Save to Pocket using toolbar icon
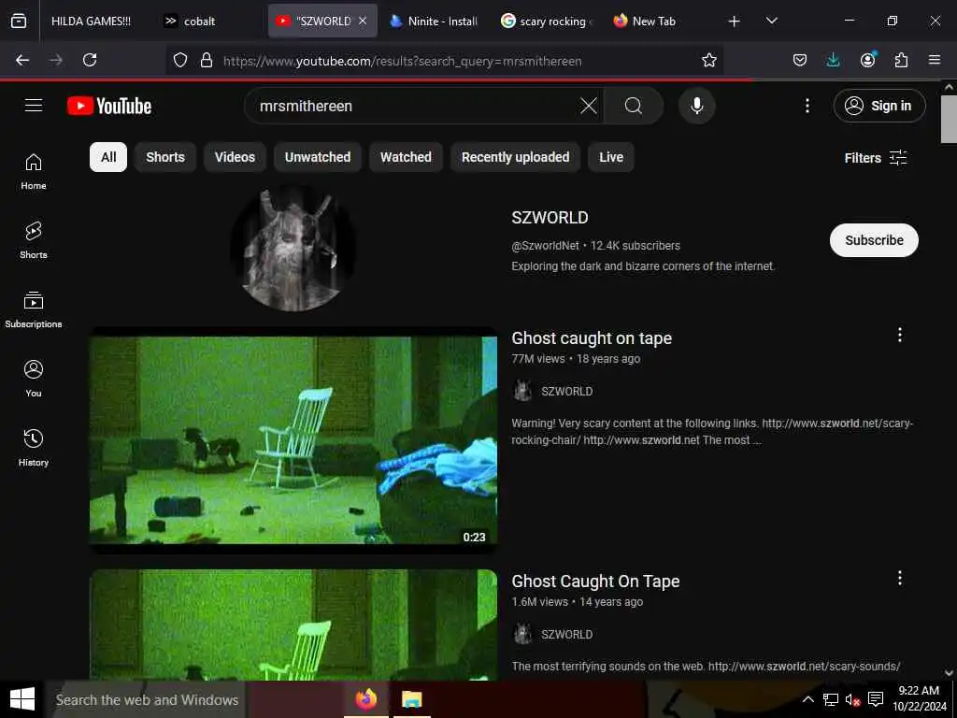Image resolution: width=957 pixels, height=718 pixels. (800, 60)
